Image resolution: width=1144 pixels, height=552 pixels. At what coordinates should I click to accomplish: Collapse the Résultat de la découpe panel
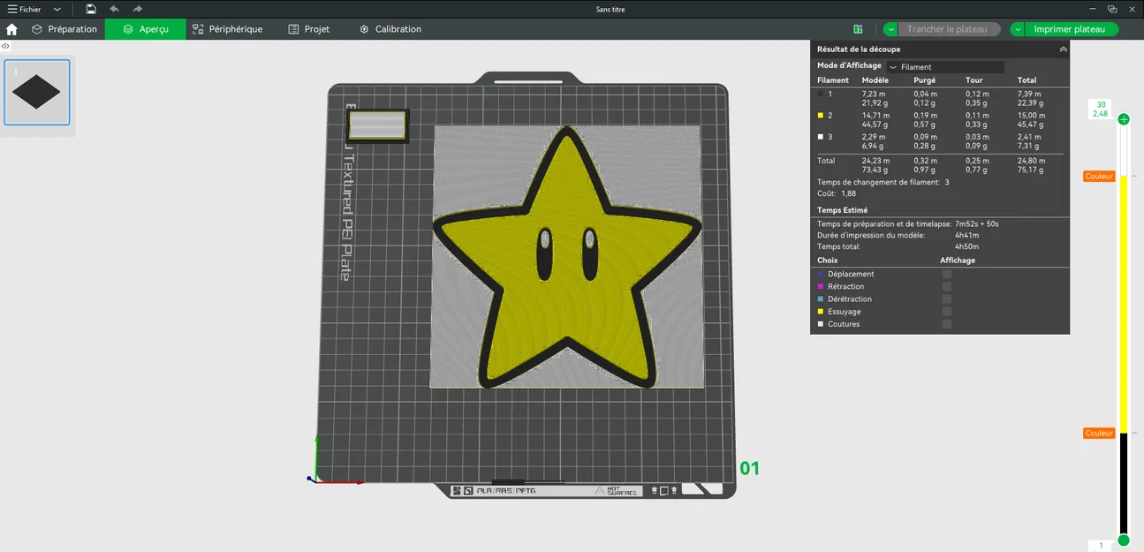coord(1063,49)
